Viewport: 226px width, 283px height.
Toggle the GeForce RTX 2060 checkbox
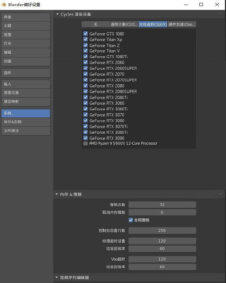[86, 62]
